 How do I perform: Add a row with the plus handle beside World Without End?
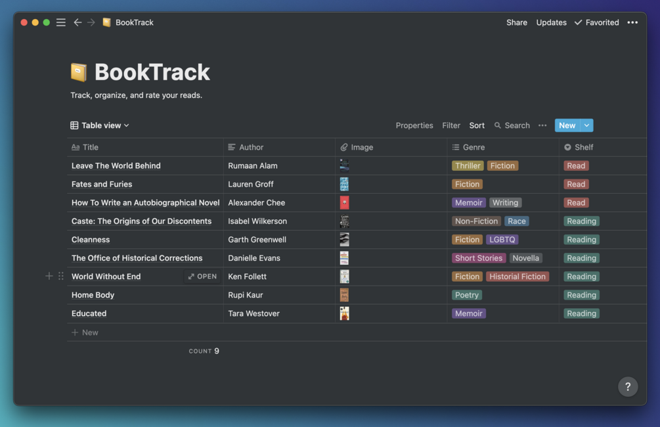49,277
